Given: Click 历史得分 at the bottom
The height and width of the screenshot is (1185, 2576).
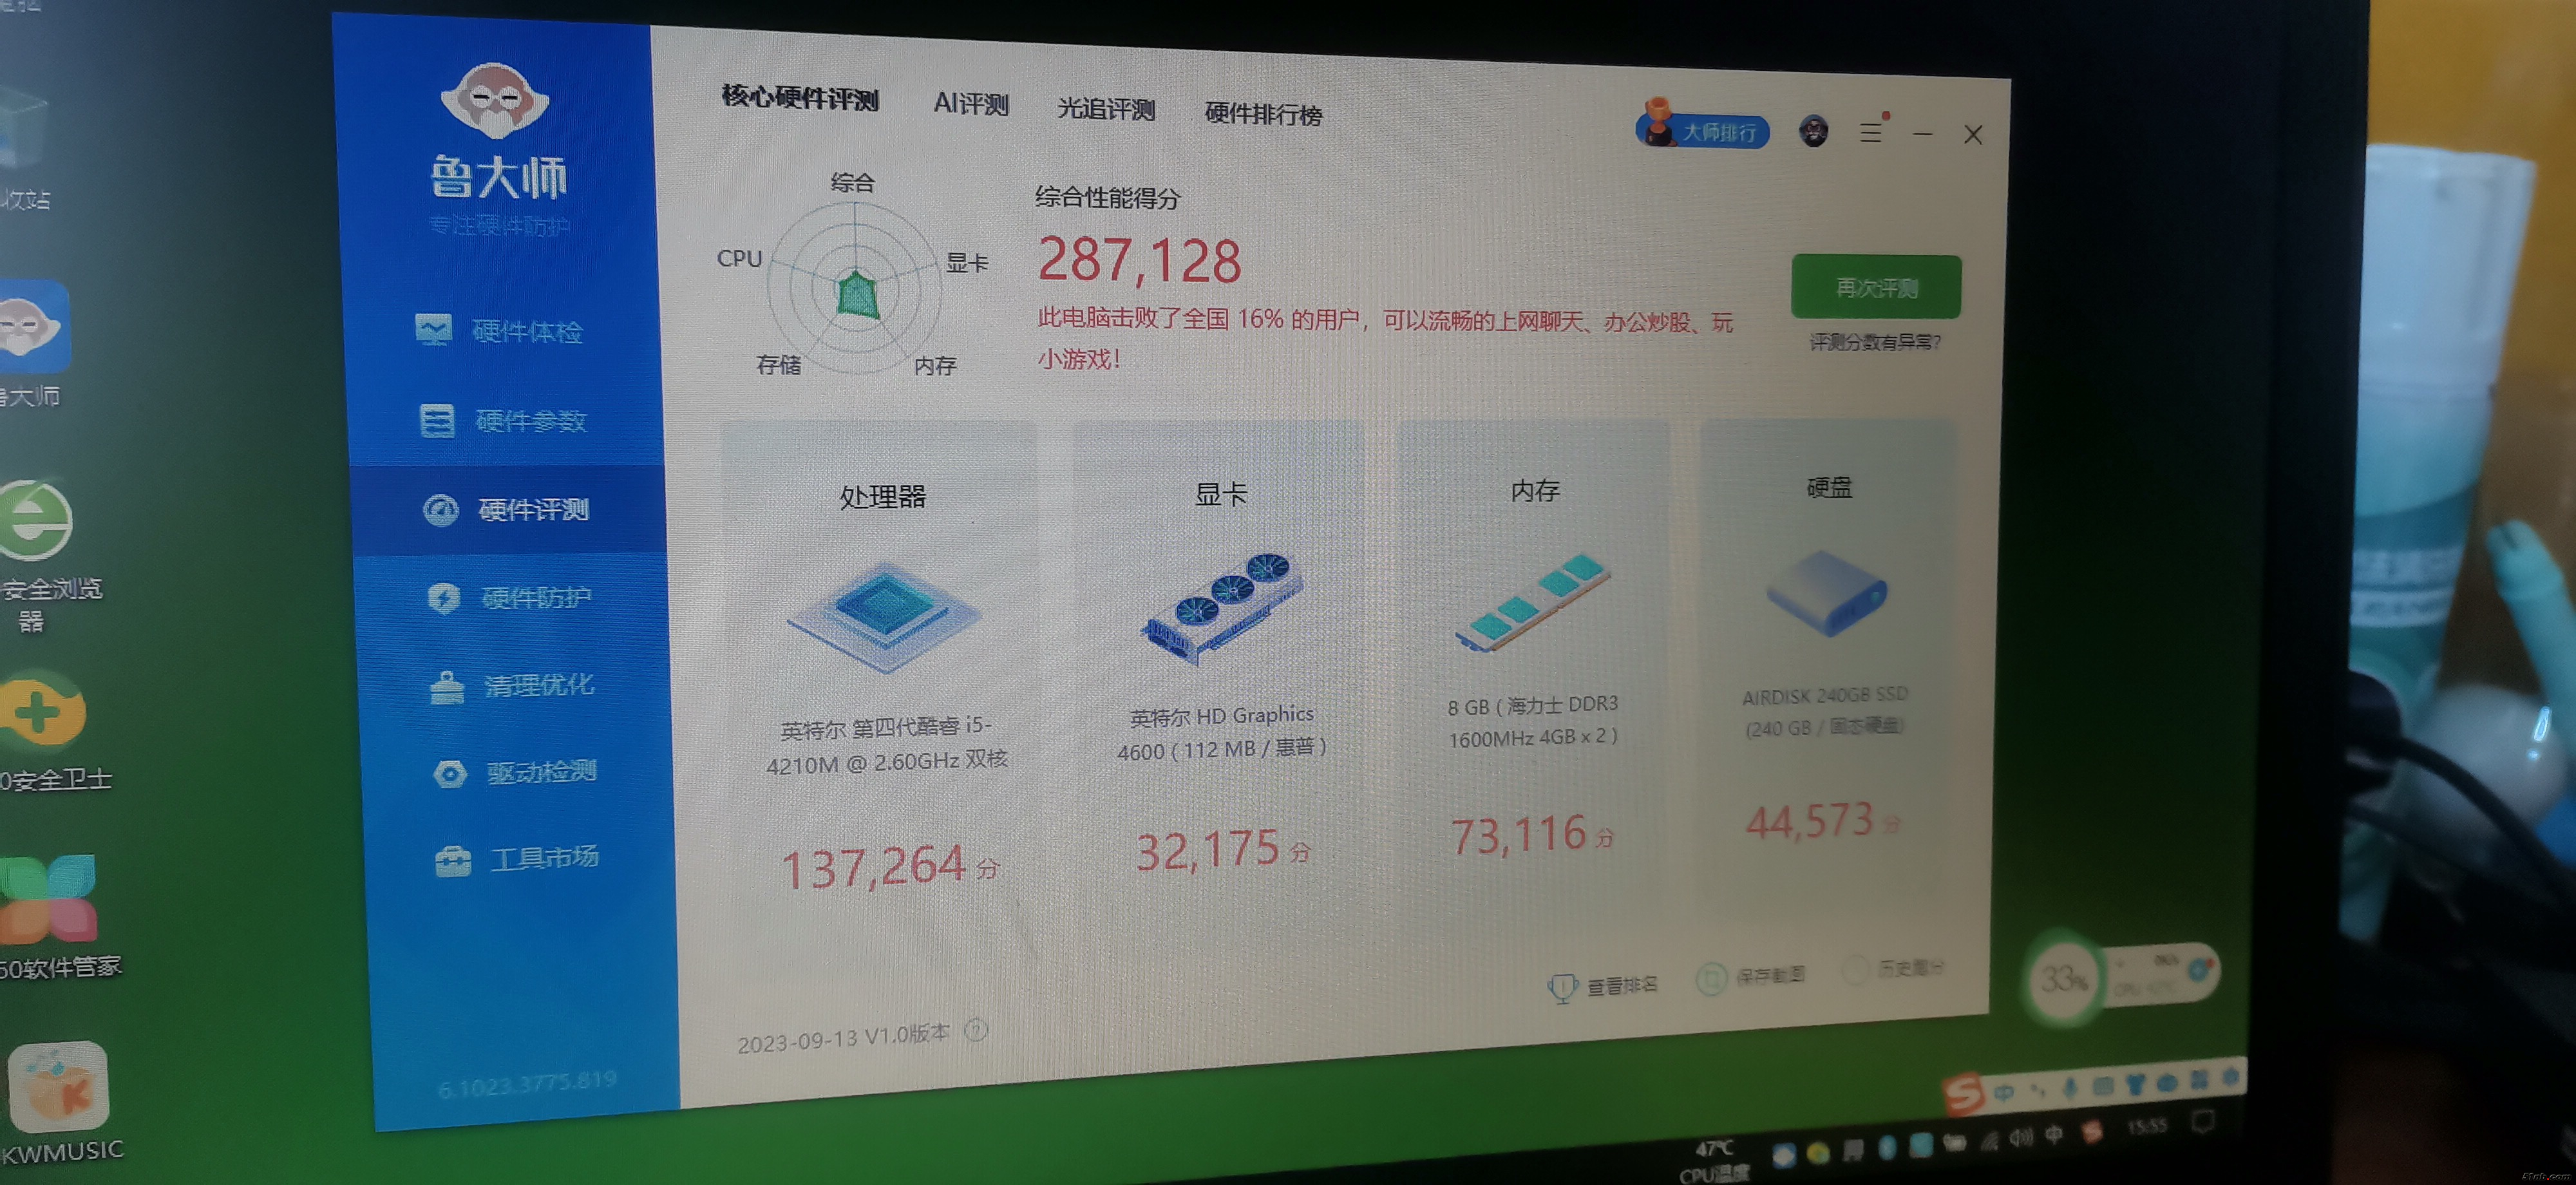Looking at the screenshot, I should (1893, 968).
